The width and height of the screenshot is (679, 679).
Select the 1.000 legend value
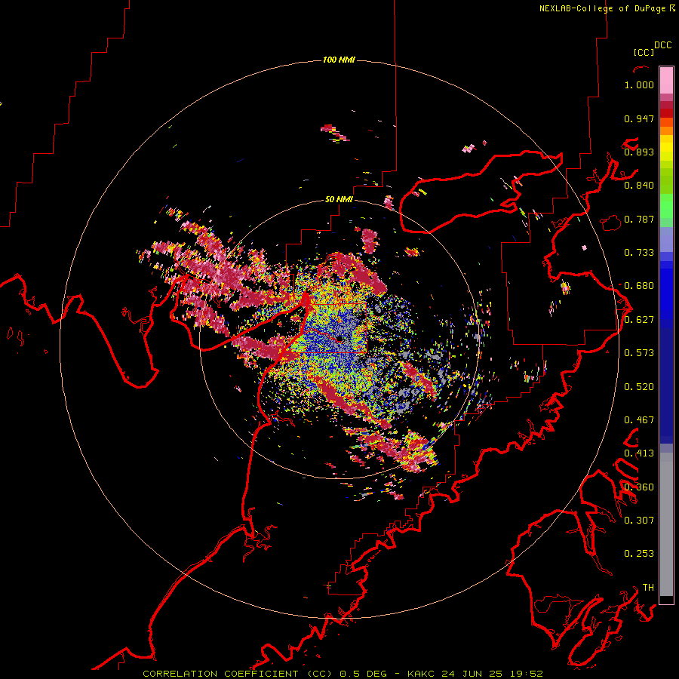click(639, 84)
